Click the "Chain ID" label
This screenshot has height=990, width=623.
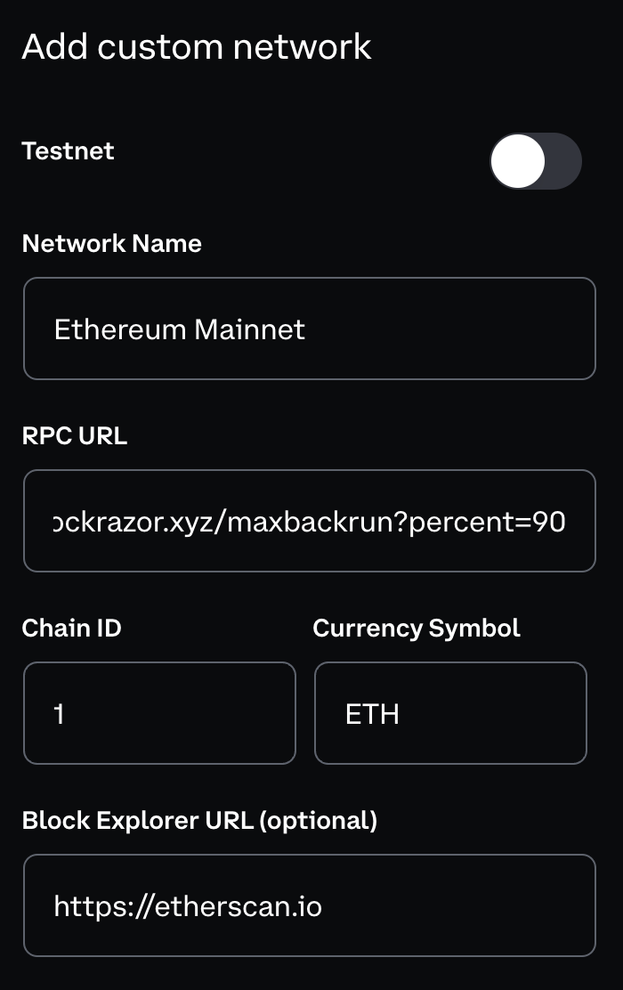coord(71,628)
